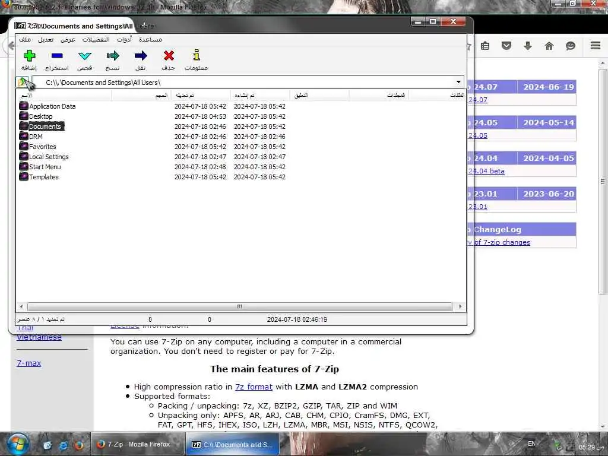This screenshot has width=608, height=456.
Task: Switch to 7-Zip Mozilla Firefox taskbar button
Action: point(137,444)
